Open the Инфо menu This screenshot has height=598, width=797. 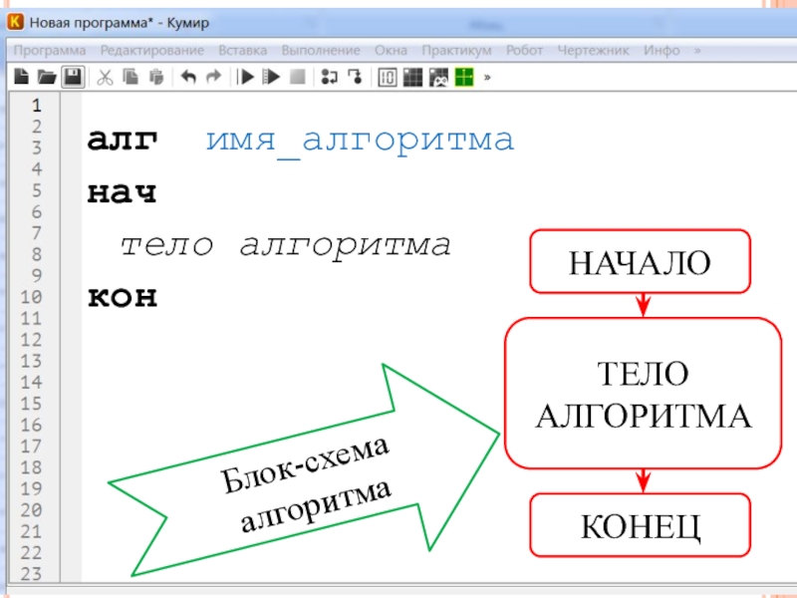point(662,51)
